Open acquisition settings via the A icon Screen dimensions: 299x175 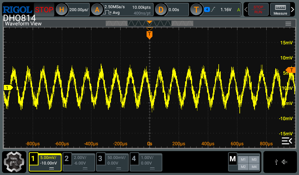[97, 10]
